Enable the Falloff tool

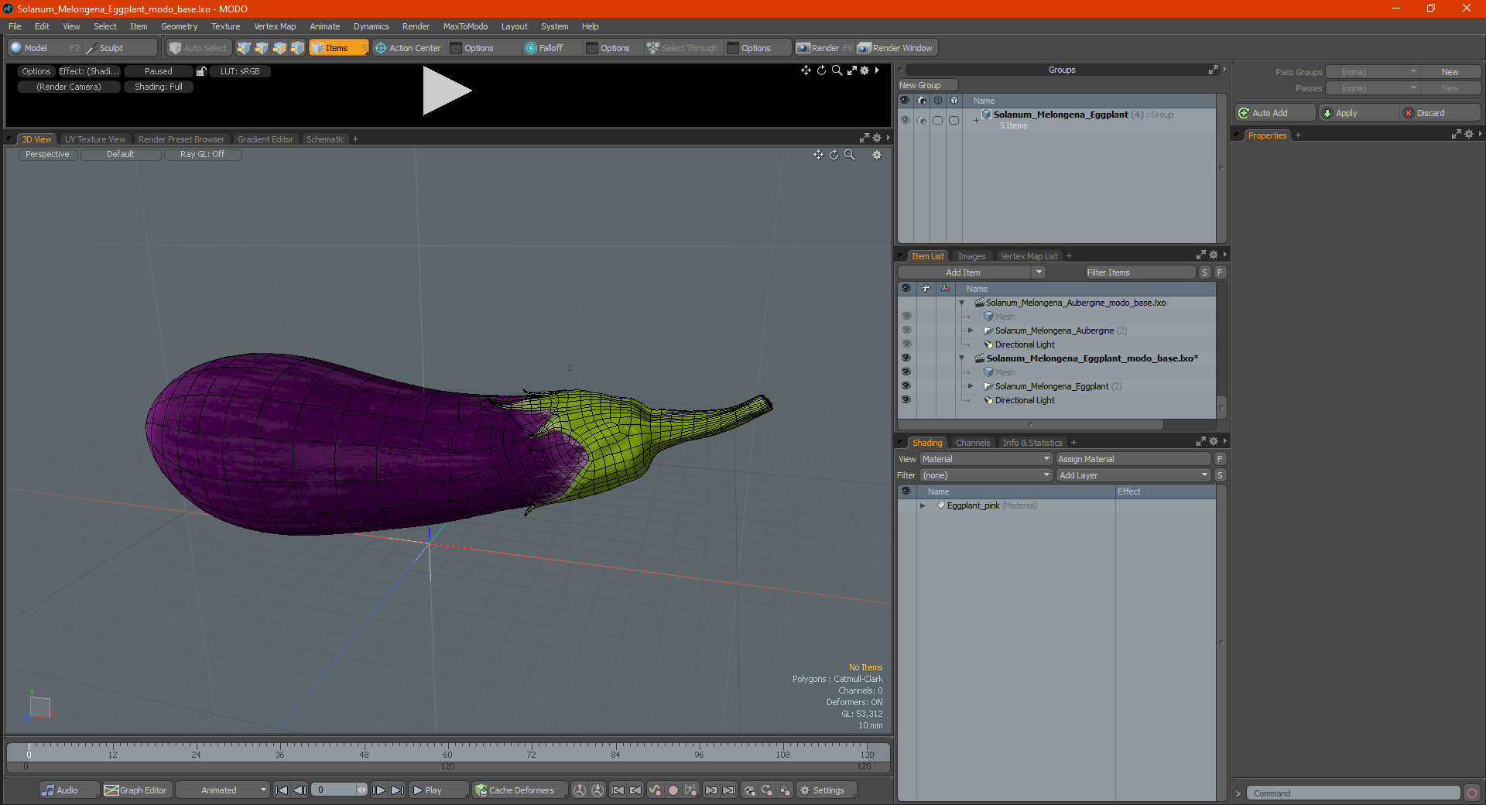pos(544,48)
